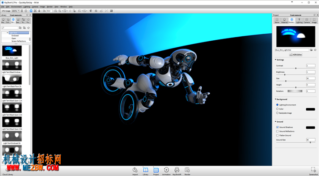Select the Lighting Environment background option
This screenshot has width=319, height=176.
[277, 105]
